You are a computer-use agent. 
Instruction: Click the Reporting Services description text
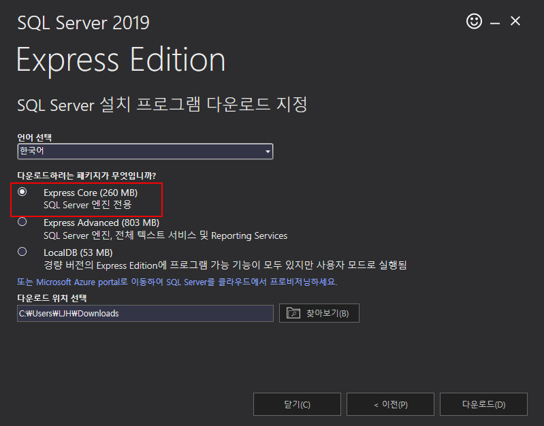165,235
